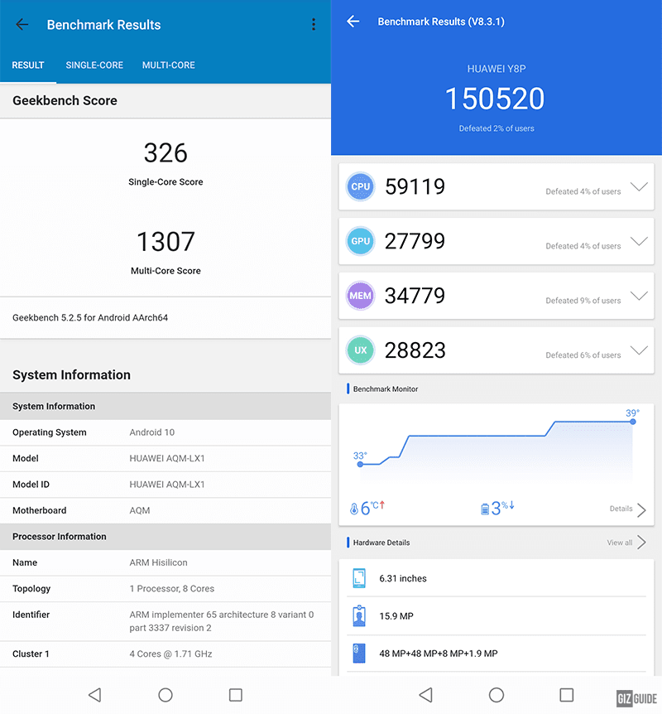Image resolution: width=662 pixels, height=714 pixels.
Task: Expand the GPU 27799 score row
Action: tap(639, 241)
